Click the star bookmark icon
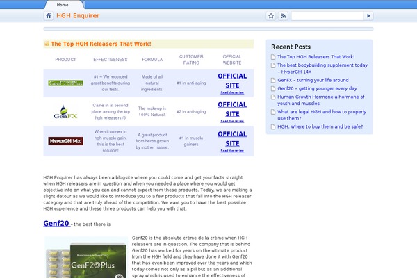 pos(271,16)
